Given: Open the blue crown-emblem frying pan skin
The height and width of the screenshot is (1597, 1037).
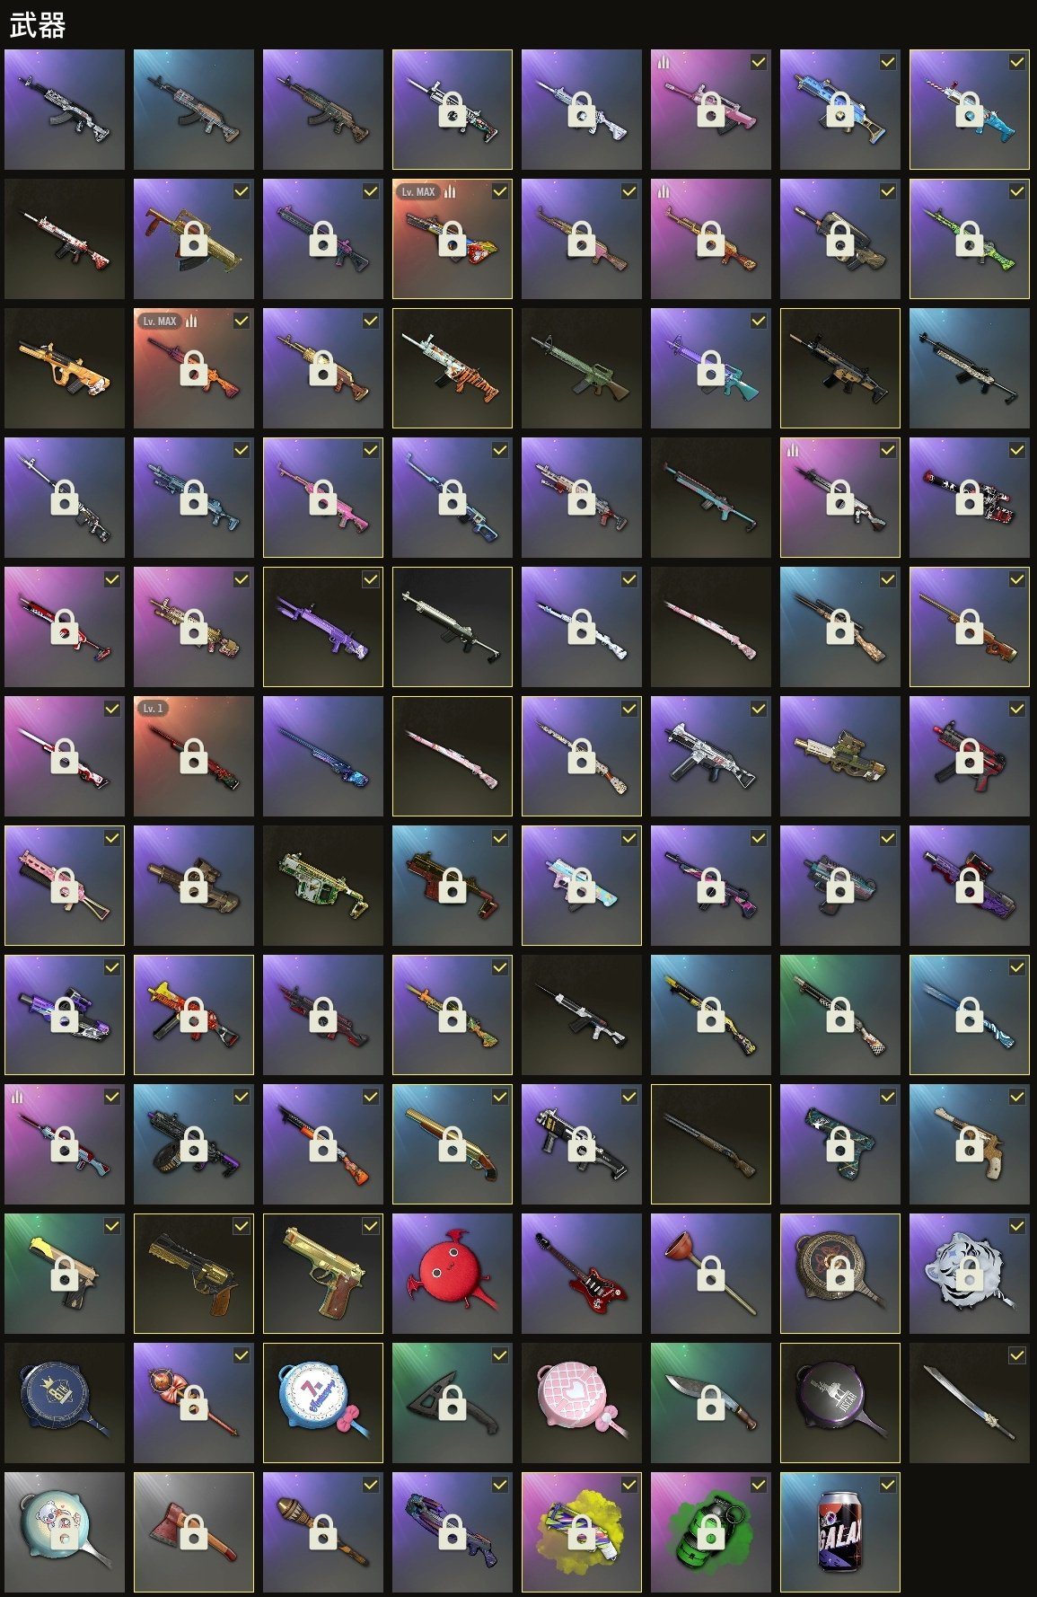Looking at the screenshot, I should coord(65,1403).
